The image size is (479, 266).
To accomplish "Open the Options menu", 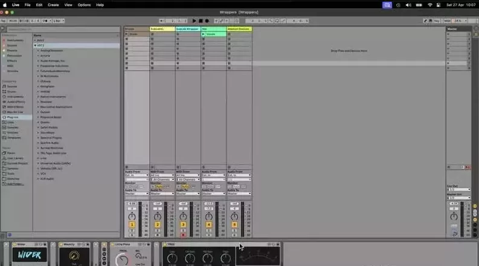I will click(x=84, y=5).
